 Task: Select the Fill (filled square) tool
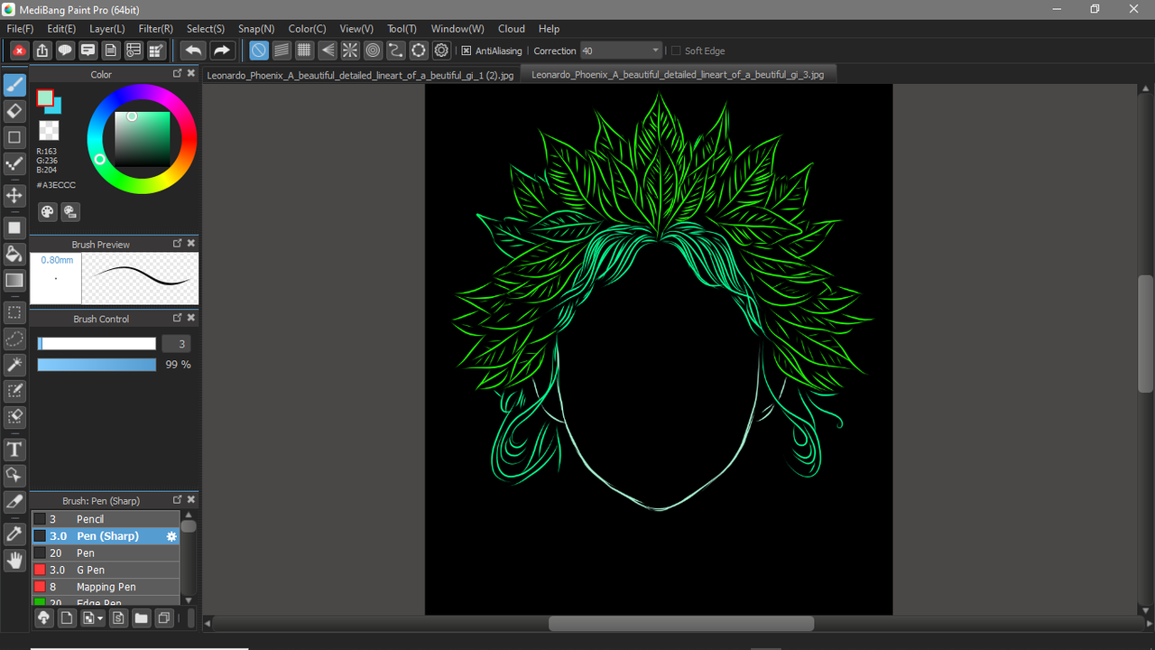coord(14,227)
